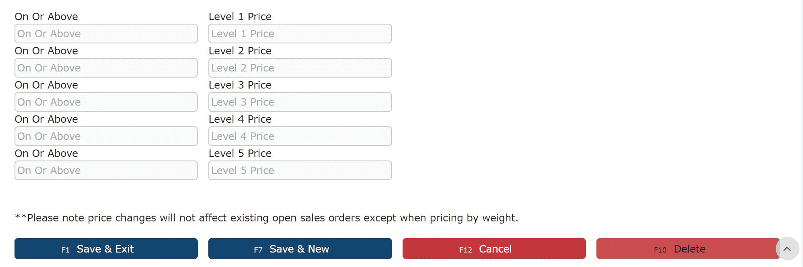Viewport: 803px width, 267px height.
Task: Click the Level 2 Price label text
Action: coord(240,51)
